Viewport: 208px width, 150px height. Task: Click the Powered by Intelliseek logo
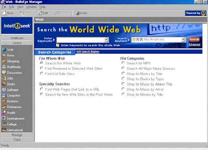(x=196, y=13)
